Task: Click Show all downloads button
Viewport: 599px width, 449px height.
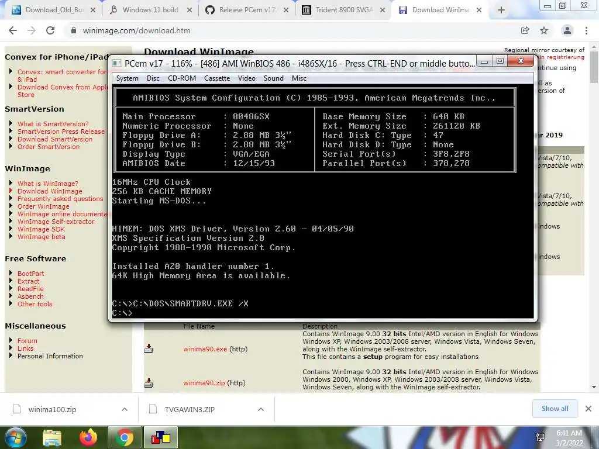Action: click(555, 409)
